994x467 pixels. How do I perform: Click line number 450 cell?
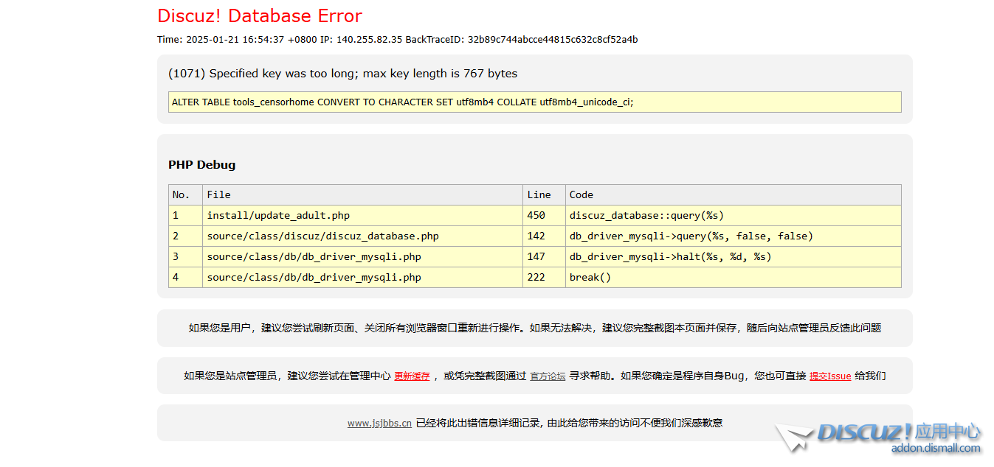544,216
